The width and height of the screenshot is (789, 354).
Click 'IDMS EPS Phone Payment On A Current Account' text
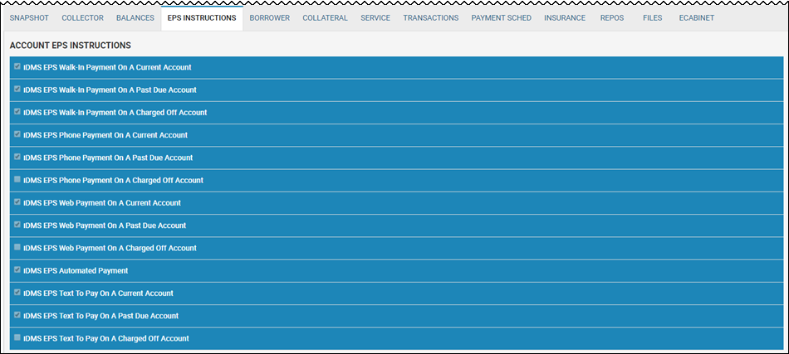(x=105, y=135)
